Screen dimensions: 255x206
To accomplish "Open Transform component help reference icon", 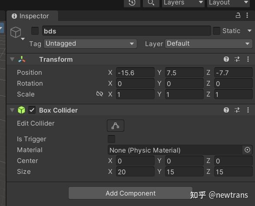I will click(226, 59).
